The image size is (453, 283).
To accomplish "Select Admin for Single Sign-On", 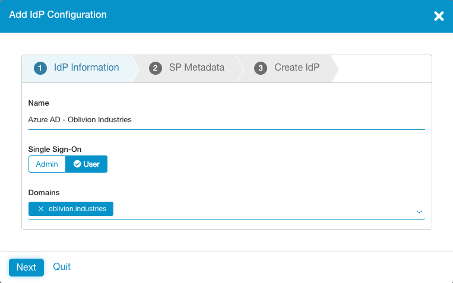I will click(x=47, y=164).
